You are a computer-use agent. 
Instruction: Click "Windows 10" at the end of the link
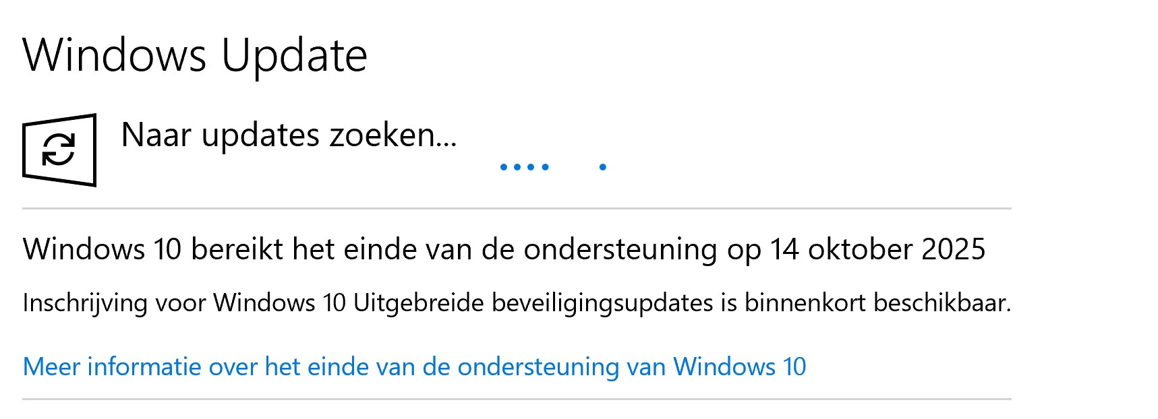click(x=740, y=367)
